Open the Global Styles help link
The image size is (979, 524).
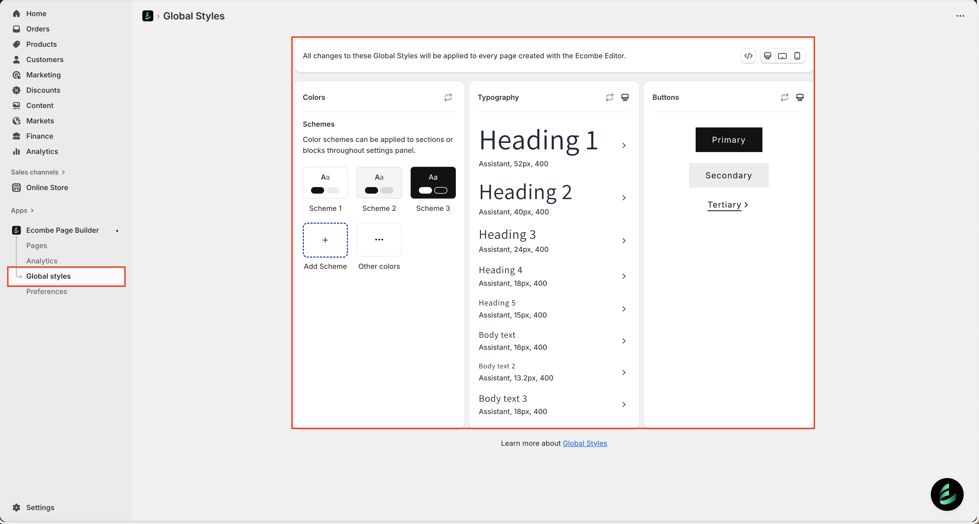584,443
